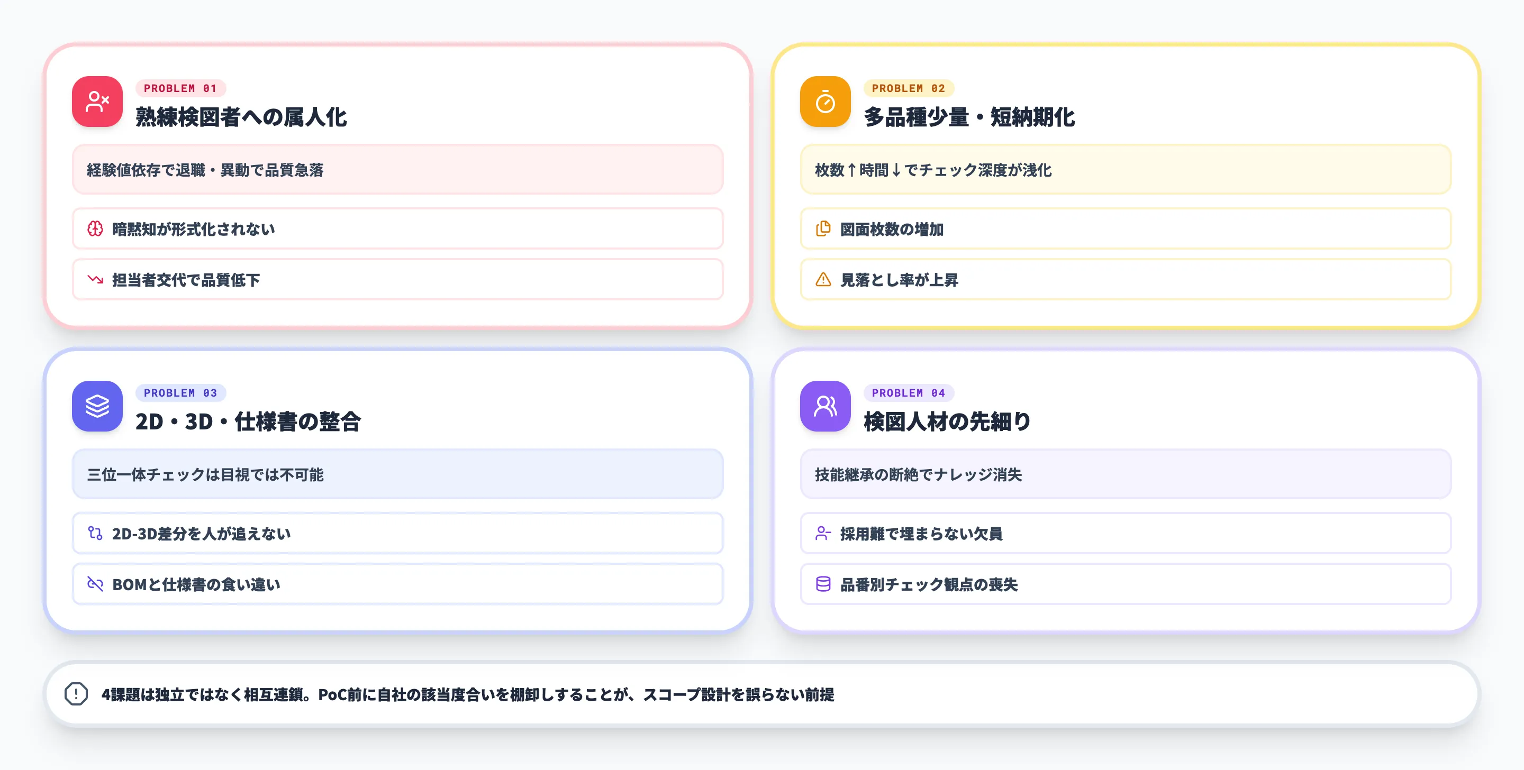Select the database icon beside 品番別チェック観点の喪失

click(x=822, y=584)
